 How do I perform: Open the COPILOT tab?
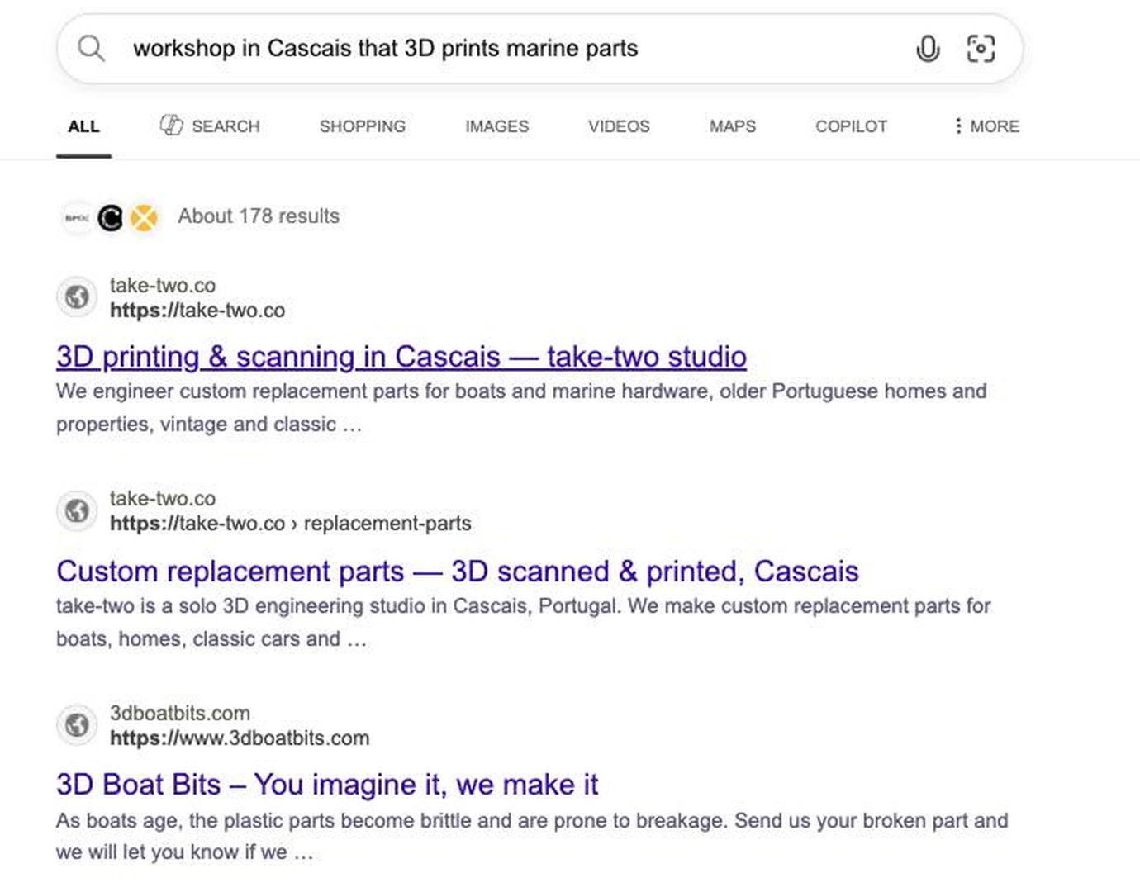click(x=851, y=126)
